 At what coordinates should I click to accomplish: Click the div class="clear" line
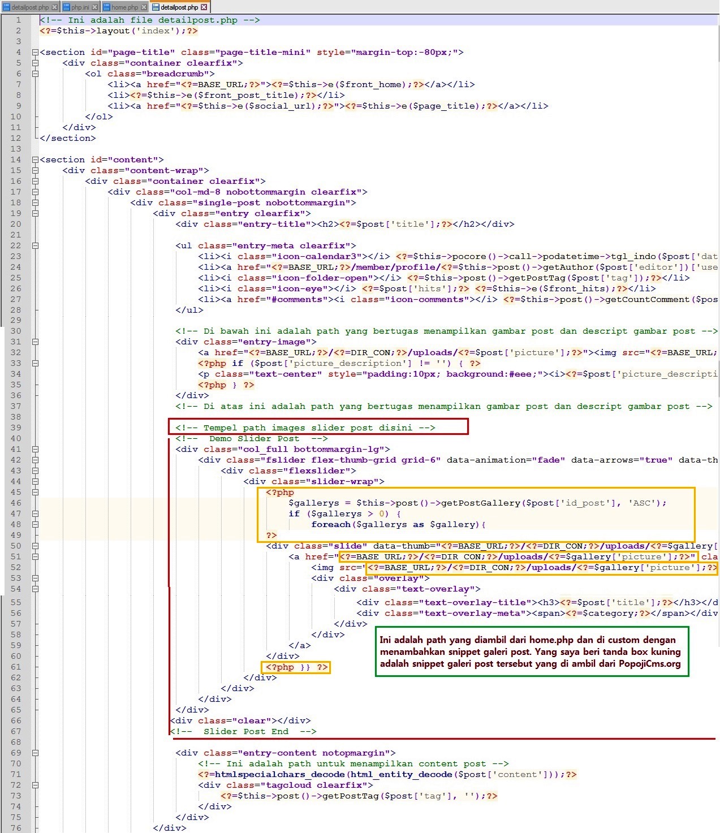click(x=240, y=720)
